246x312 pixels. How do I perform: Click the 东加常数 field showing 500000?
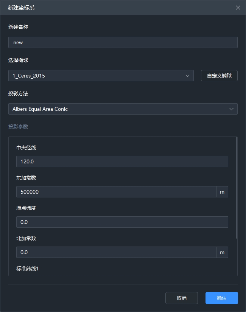click(116, 192)
